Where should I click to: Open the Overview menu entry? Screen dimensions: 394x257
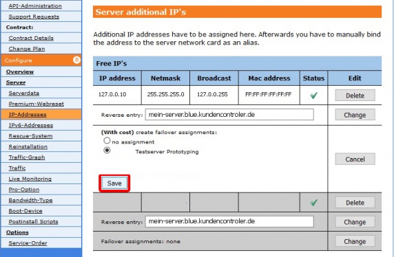tap(20, 71)
